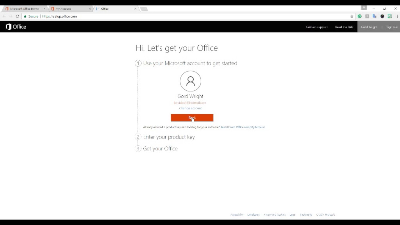
Task: Click Gord Wright account menu in header
Action: coord(369,27)
